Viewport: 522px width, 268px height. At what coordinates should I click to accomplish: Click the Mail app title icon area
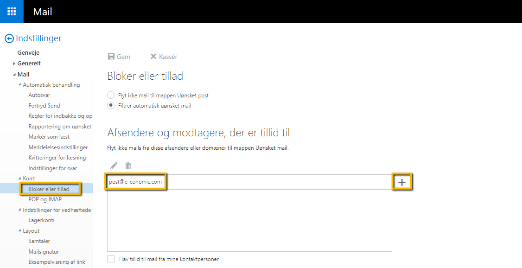pos(42,12)
